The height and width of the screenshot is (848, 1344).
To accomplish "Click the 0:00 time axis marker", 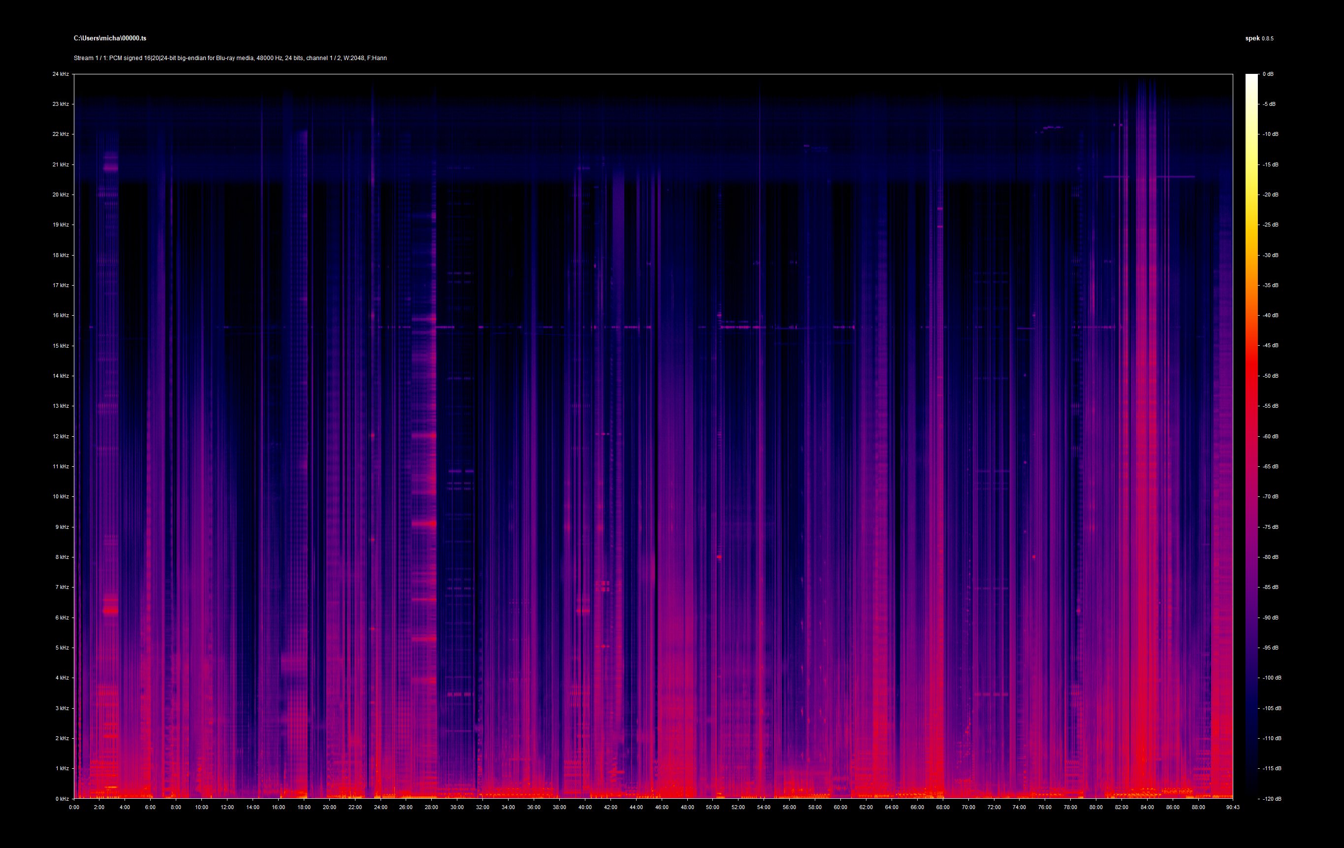I will click(74, 807).
